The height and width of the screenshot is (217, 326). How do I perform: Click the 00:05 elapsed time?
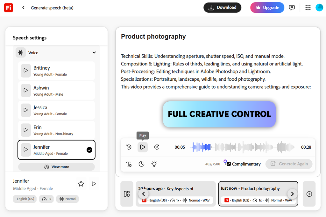click(x=180, y=147)
